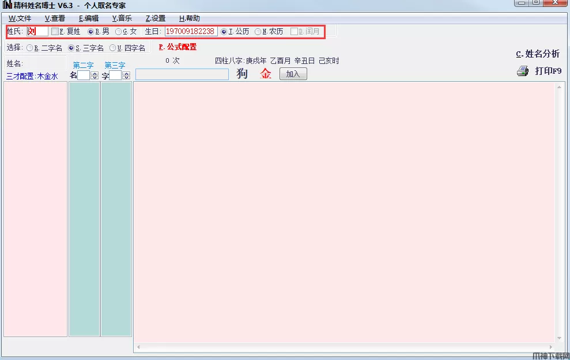Click the 四柱八字:庚戌年 乙酉月 辛丑日 己亥时 text
Screen dimensions: 570x360
(x=277, y=60)
